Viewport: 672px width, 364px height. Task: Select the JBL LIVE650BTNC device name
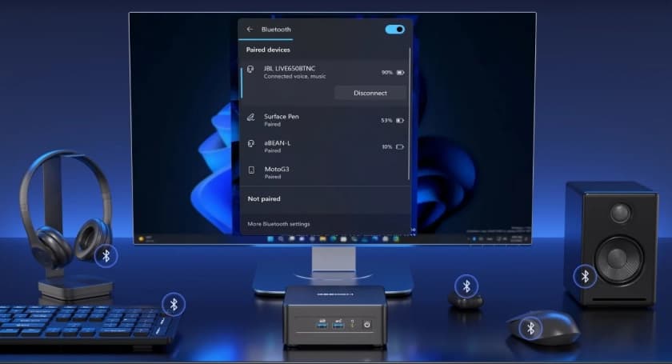coord(290,68)
